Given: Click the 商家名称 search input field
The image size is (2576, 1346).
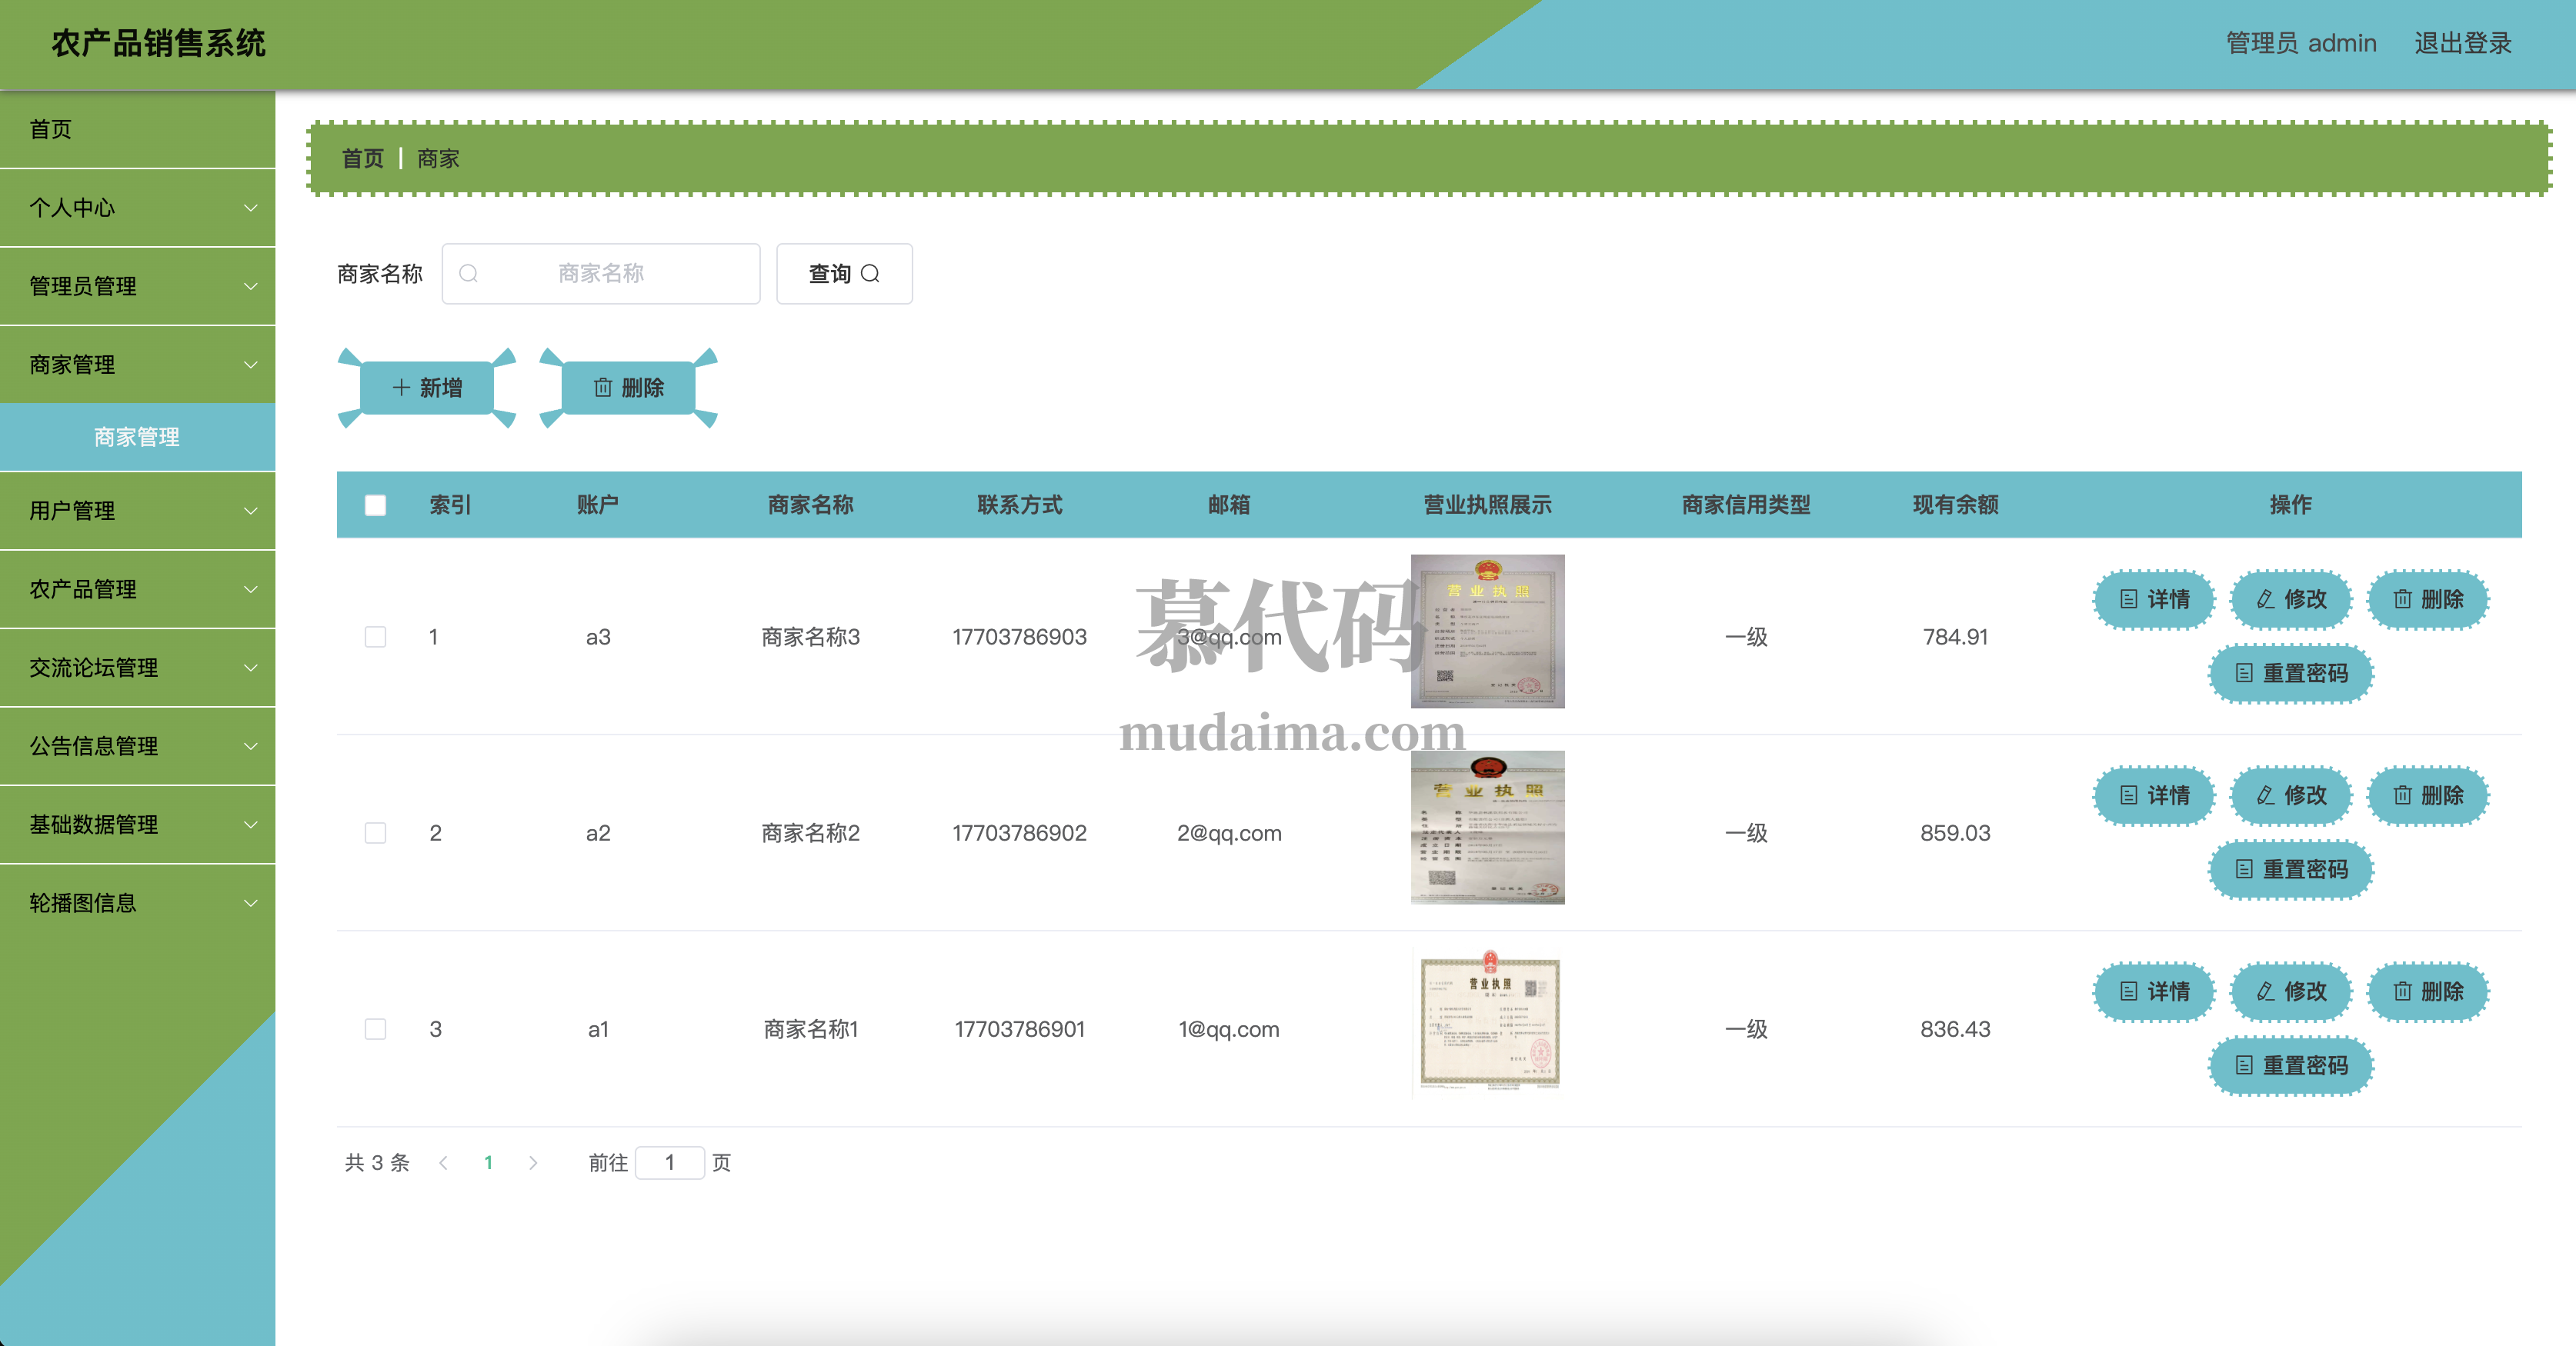Looking at the screenshot, I should 601,273.
